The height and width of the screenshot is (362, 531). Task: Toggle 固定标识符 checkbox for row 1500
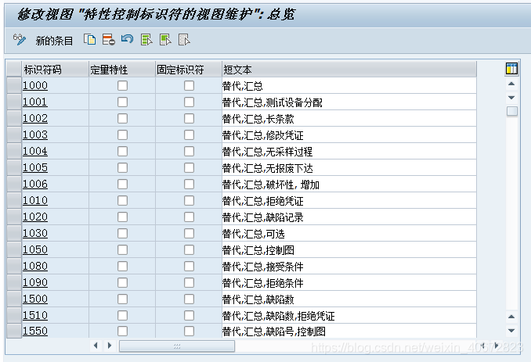(189, 299)
